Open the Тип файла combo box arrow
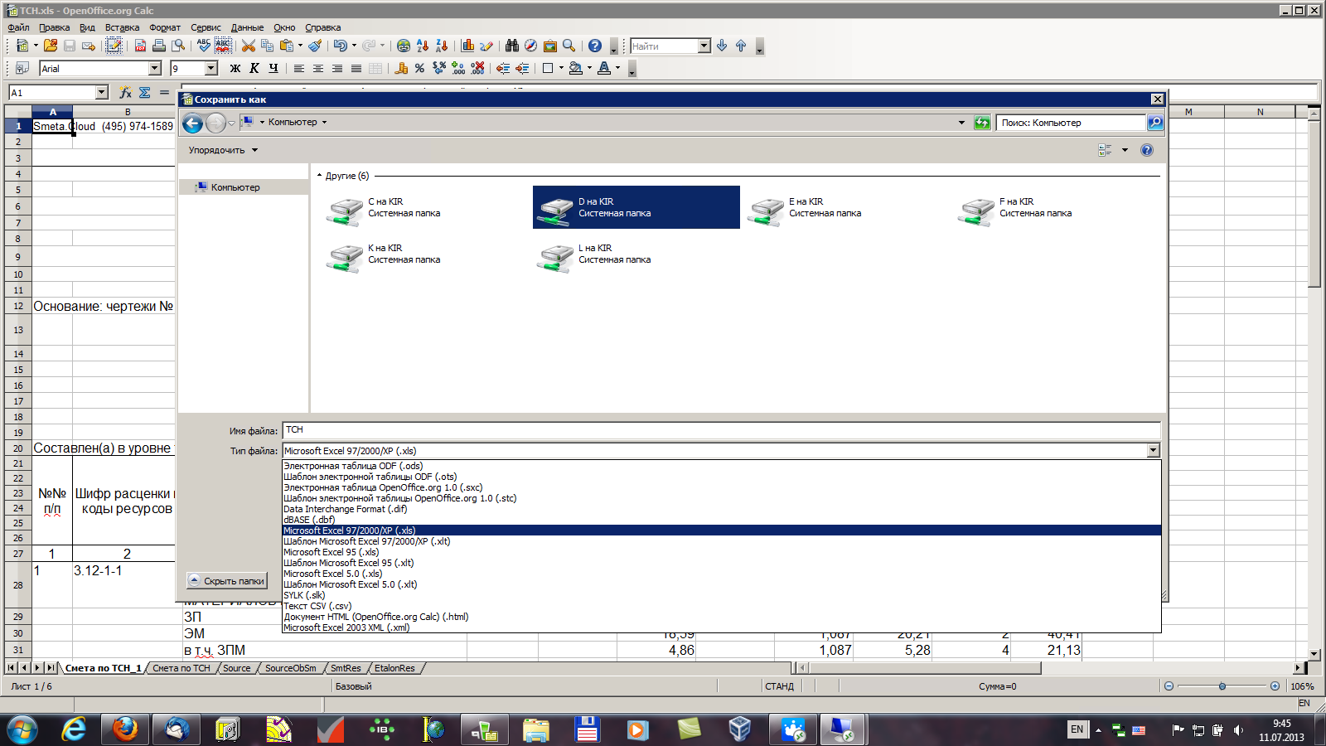 1153,451
